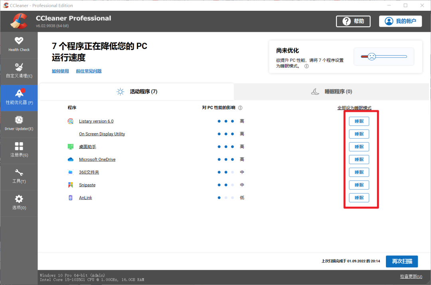Select the Performance Optimizer (性能优化器) rocket icon
The image size is (431, 285).
click(19, 93)
